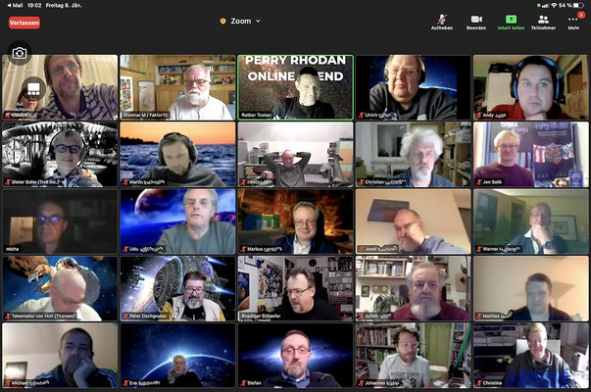
Task: Tap the muted mic icon beside Werner
Action: click(x=478, y=249)
